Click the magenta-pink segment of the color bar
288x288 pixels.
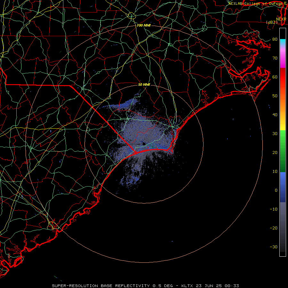pyautogui.click(x=283, y=57)
